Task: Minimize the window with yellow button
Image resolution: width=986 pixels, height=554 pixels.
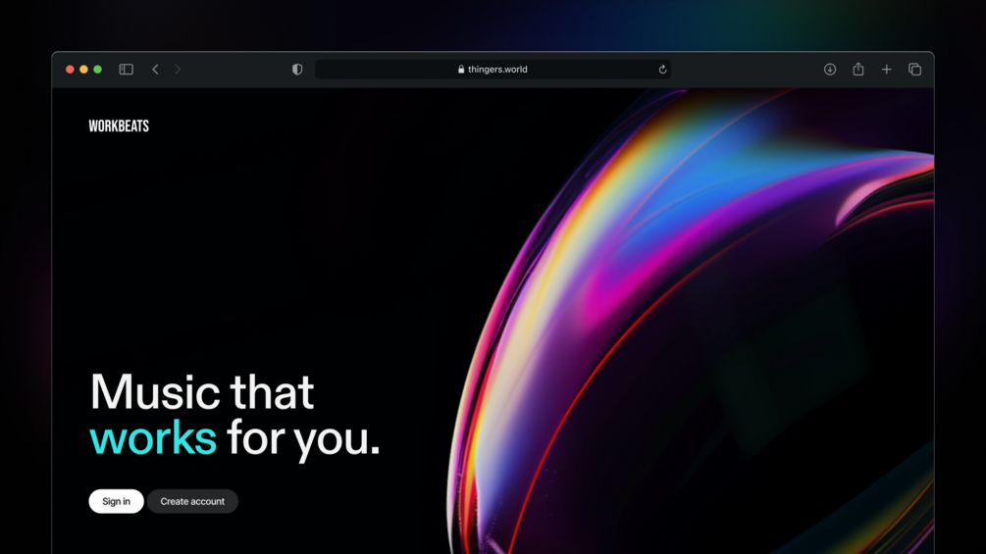Action: [83, 69]
